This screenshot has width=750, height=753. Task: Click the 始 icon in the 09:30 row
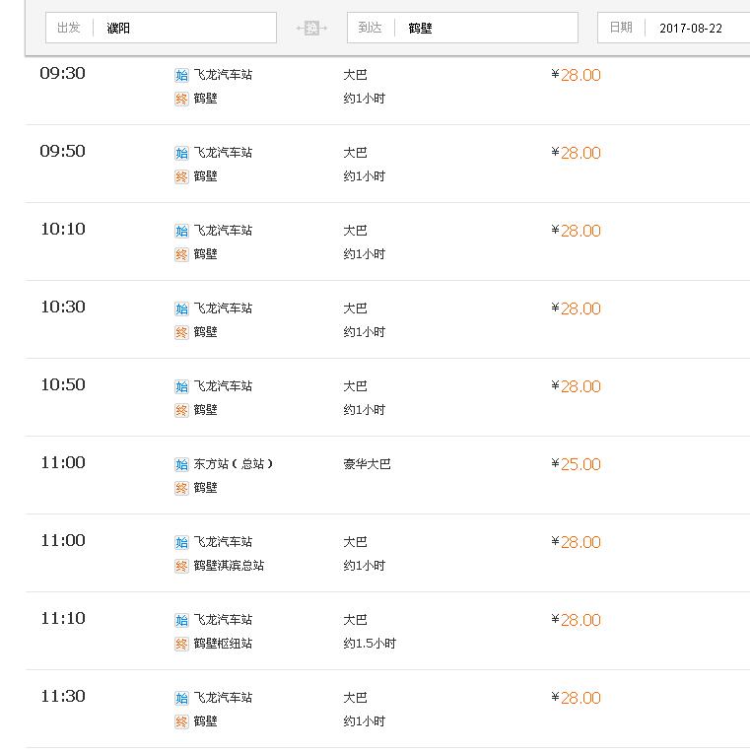(181, 75)
